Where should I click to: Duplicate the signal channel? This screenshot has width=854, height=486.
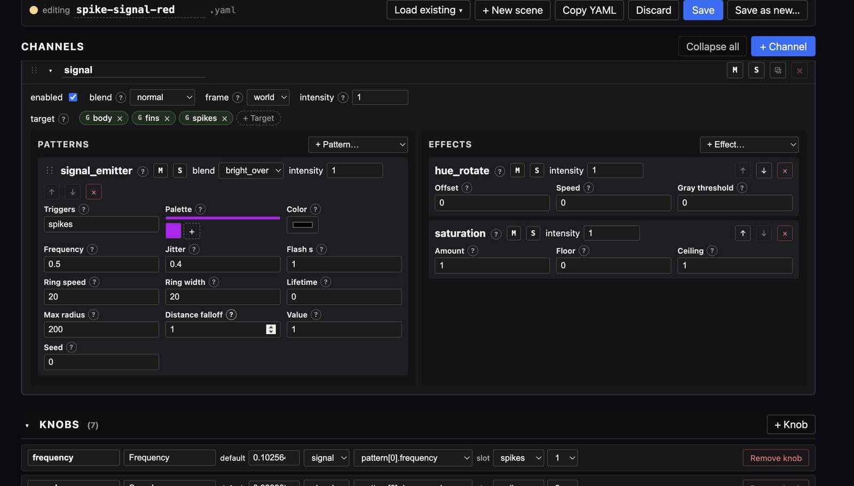(x=778, y=70)
